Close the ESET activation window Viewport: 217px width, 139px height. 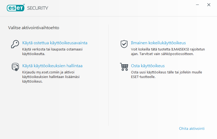(209, 5)
